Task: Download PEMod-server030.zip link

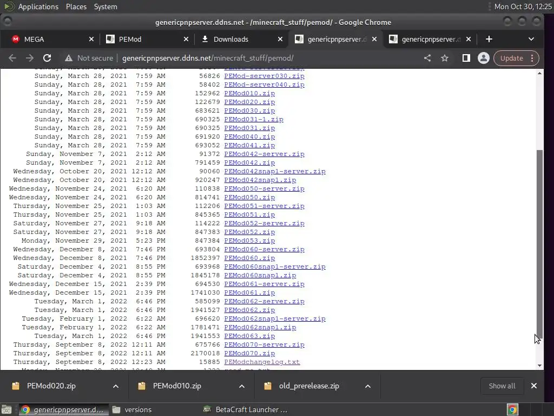Action: pos(264,76)
